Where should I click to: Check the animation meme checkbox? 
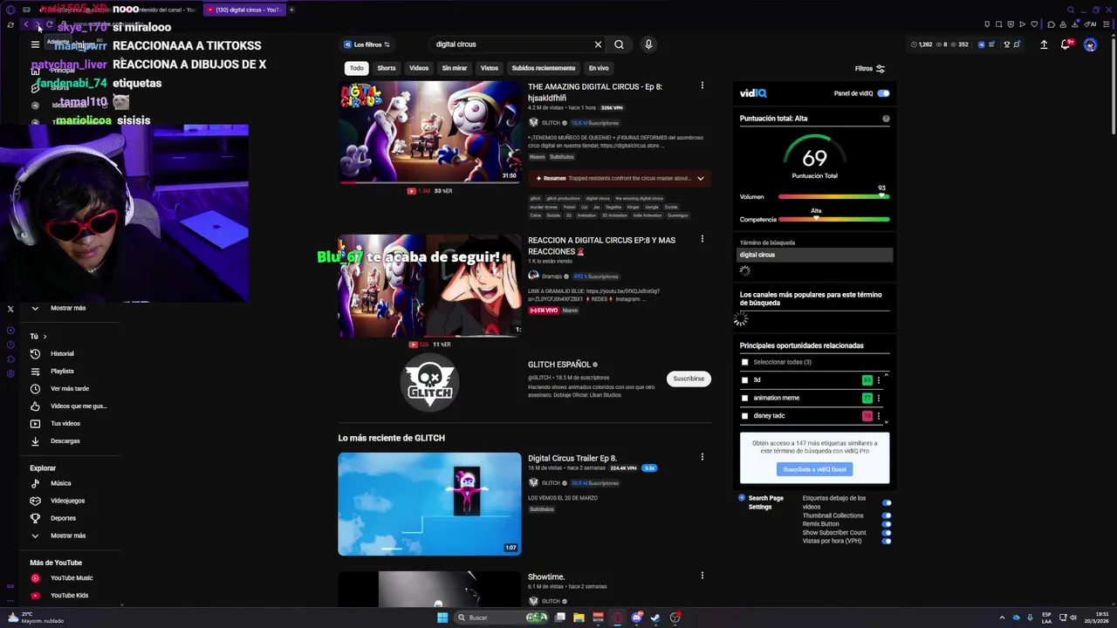pyautogui.click(x=744, y=398)
